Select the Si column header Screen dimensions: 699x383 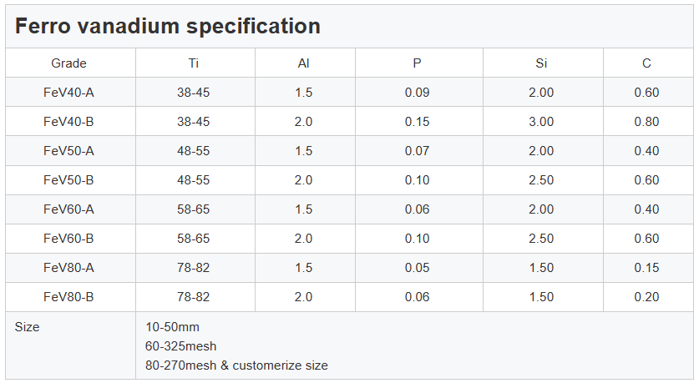click(541, 63)
